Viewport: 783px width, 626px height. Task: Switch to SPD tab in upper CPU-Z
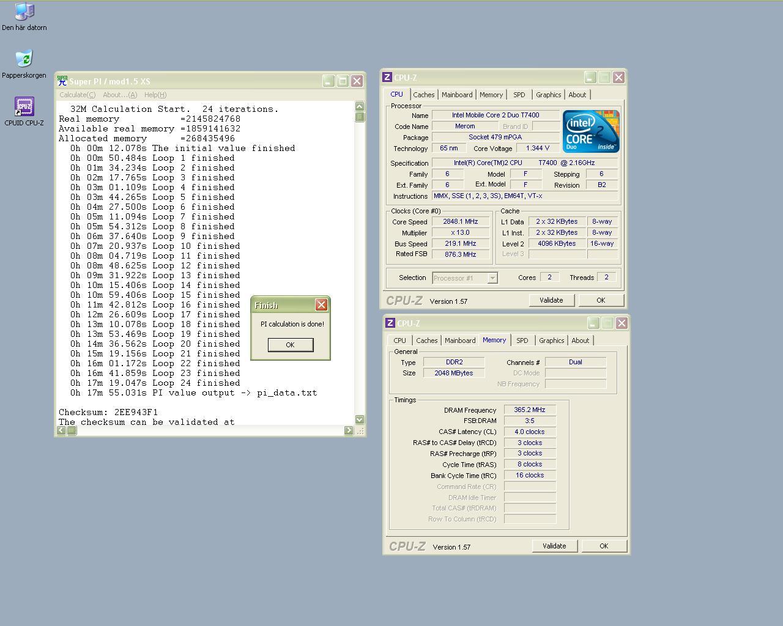click(519, 95)
